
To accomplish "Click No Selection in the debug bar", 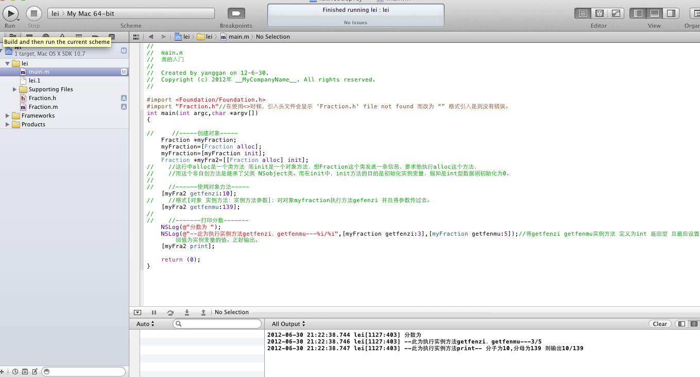I will 232,312.
